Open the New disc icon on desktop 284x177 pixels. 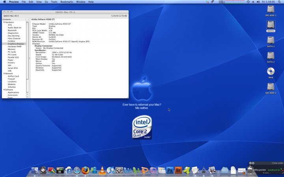click(271, 73)
